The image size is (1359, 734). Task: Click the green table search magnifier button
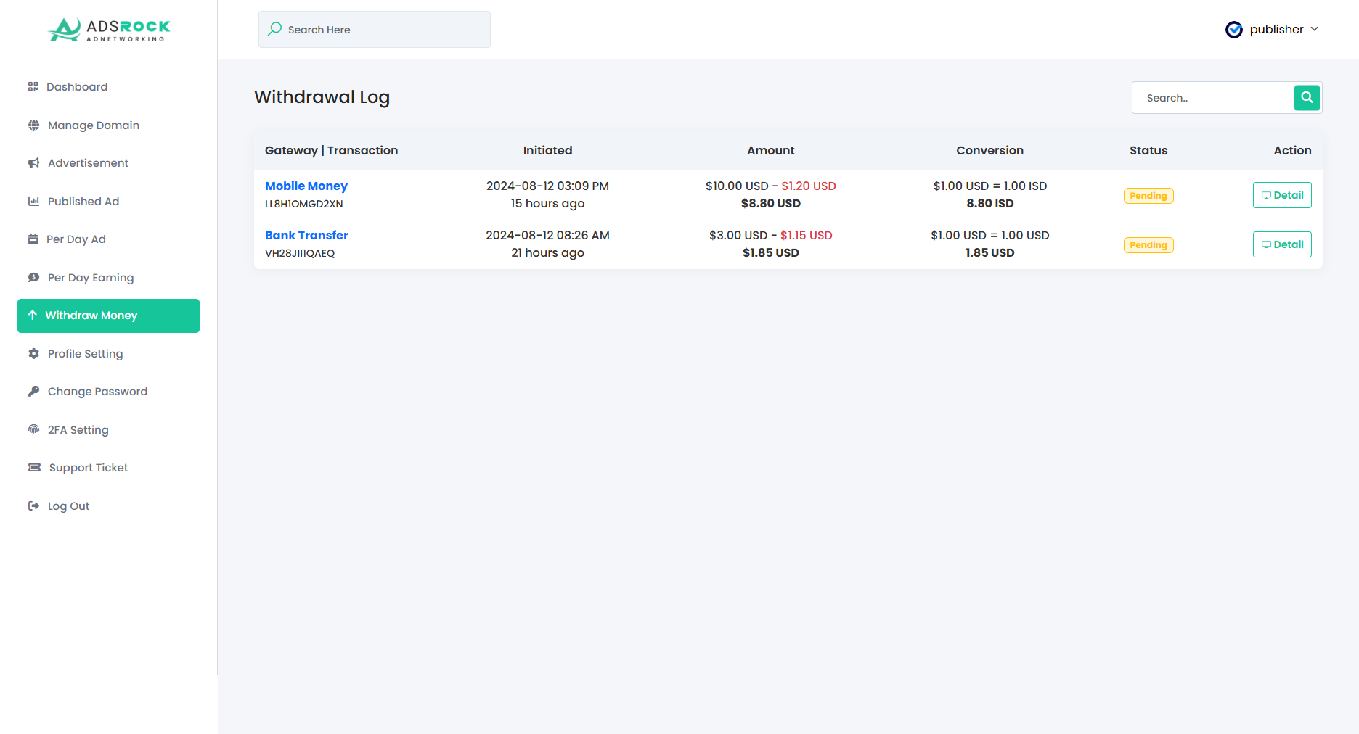[x=1307, y=98]
